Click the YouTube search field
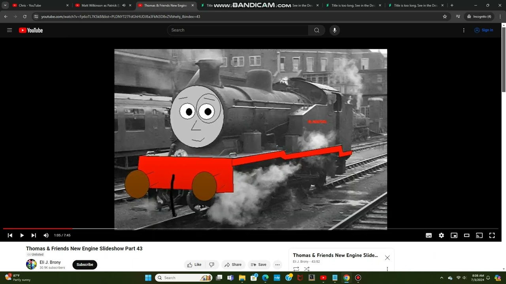 click(x=238, y=30)
